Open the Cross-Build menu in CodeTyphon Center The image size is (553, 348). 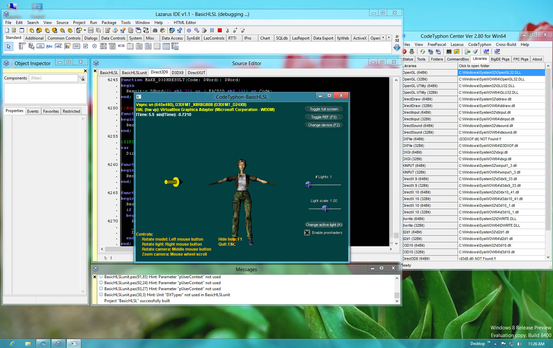point(506,45)
